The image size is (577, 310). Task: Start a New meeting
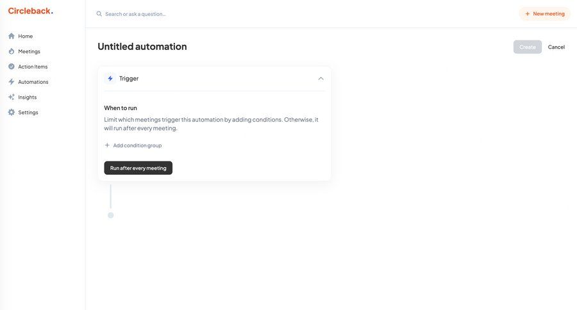click(544, 13)
